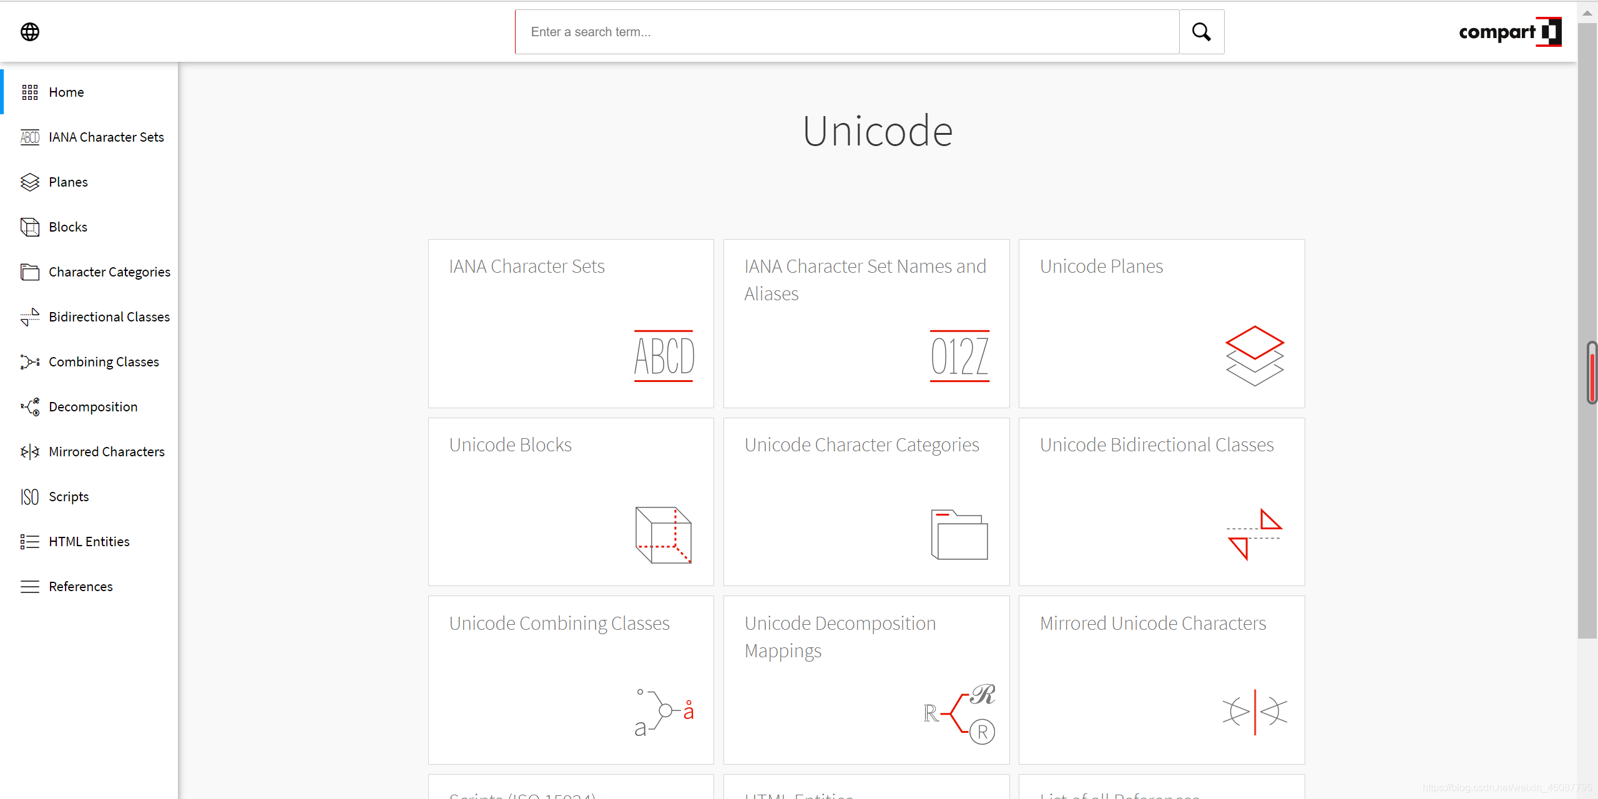This screenshot has height=799, width=1598.
Task: Click the page's vertical scrollbar
Action: coord(1586,499)
